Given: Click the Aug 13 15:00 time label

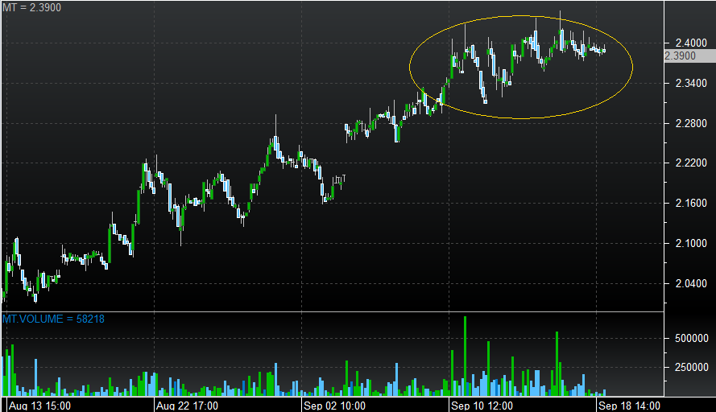Looking at the screenshot, I should (x=42, y=405).
